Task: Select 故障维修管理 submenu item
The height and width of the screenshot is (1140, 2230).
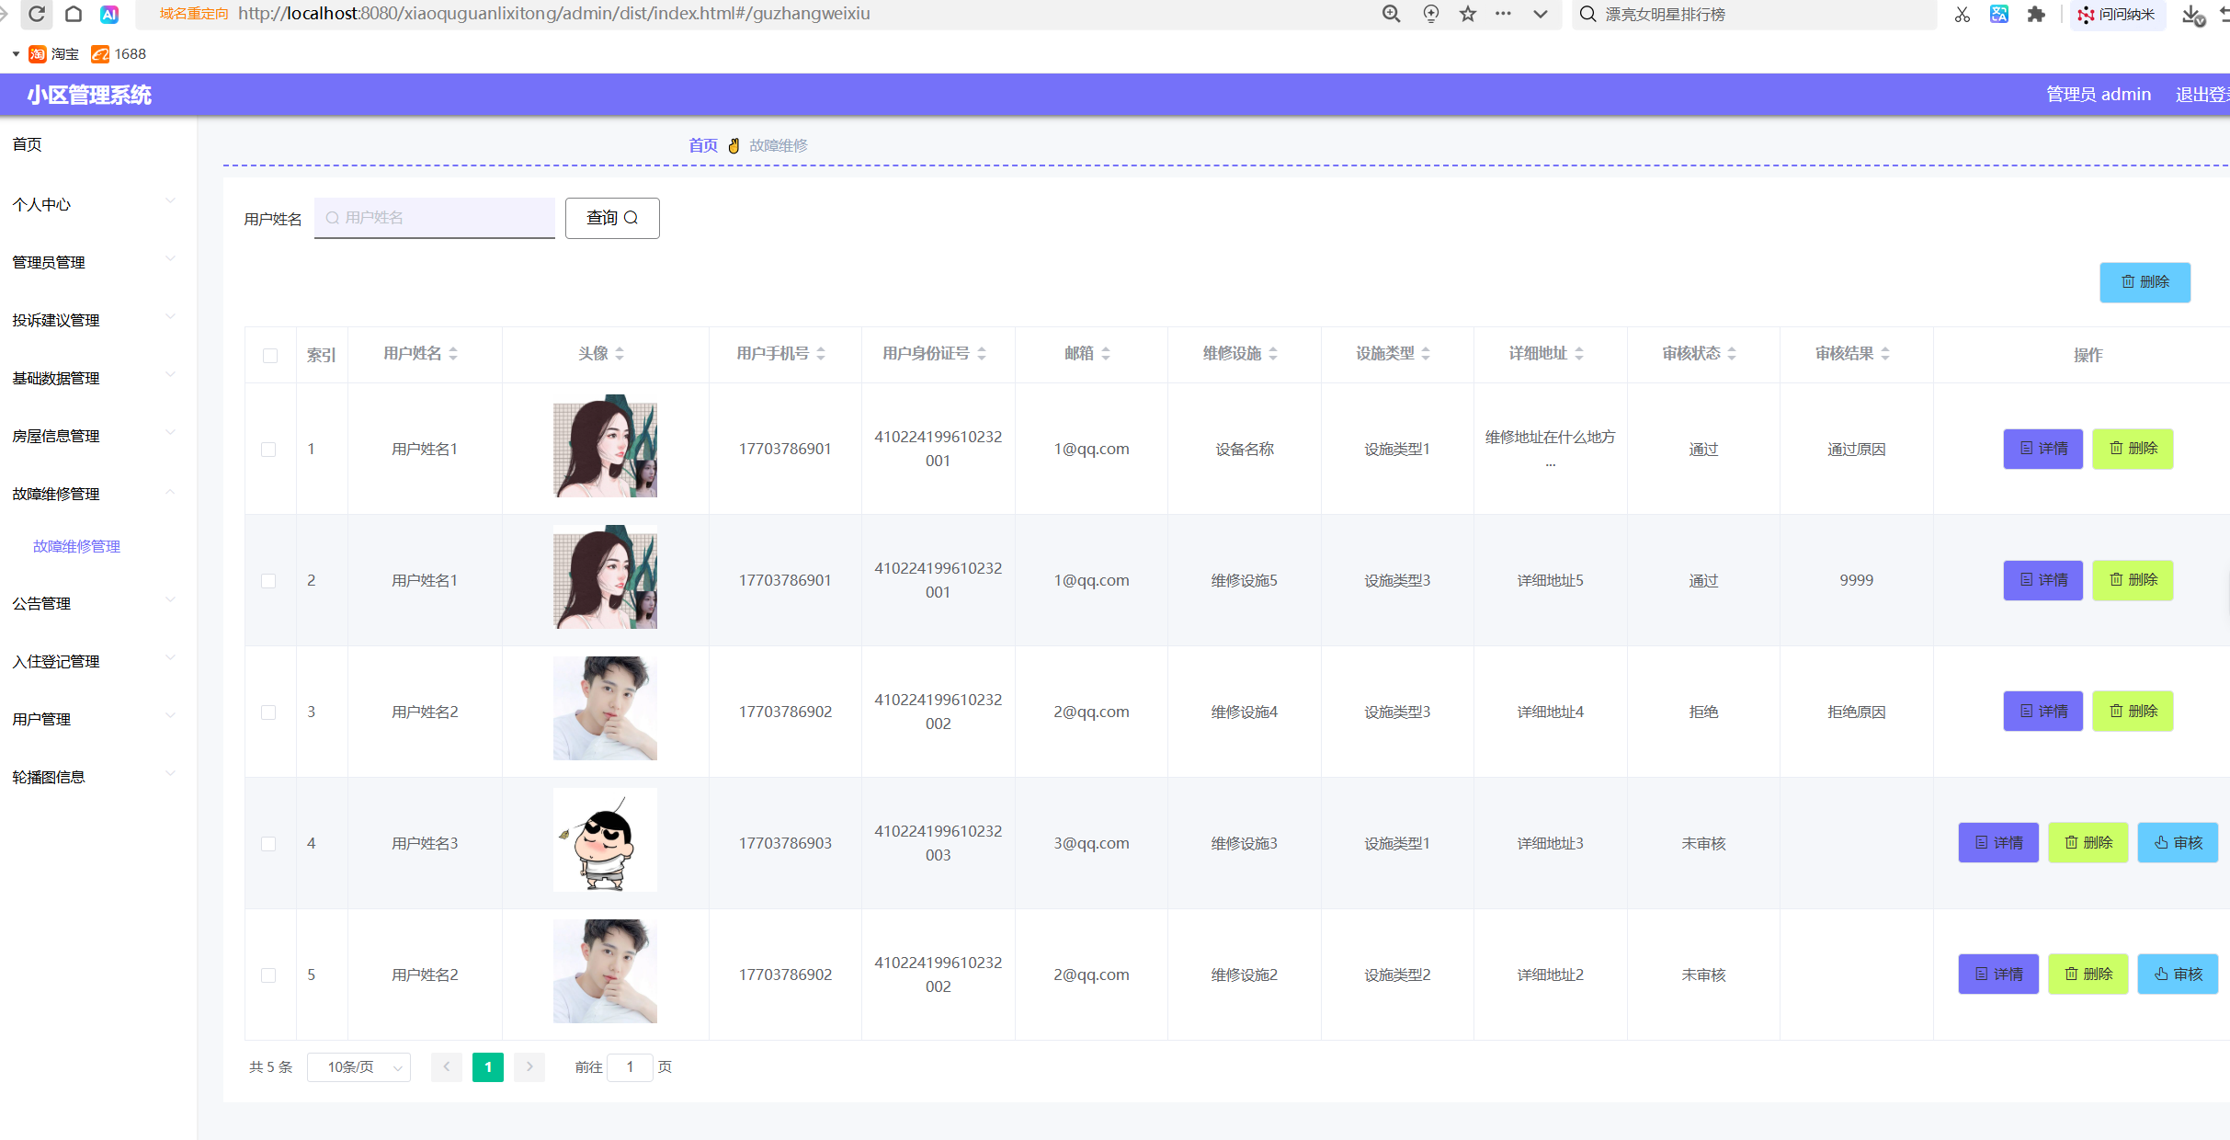Action: pyautogui.click(x=77, y=546)
